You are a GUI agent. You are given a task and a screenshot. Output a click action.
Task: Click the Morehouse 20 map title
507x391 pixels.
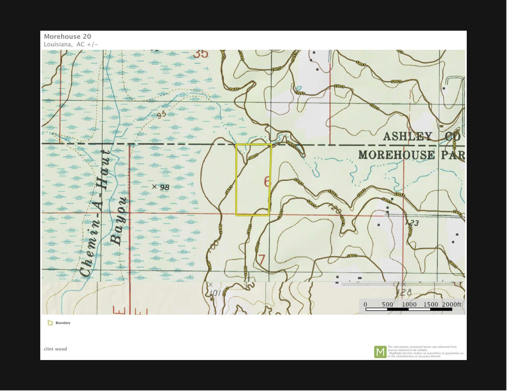tap(68, 36)
